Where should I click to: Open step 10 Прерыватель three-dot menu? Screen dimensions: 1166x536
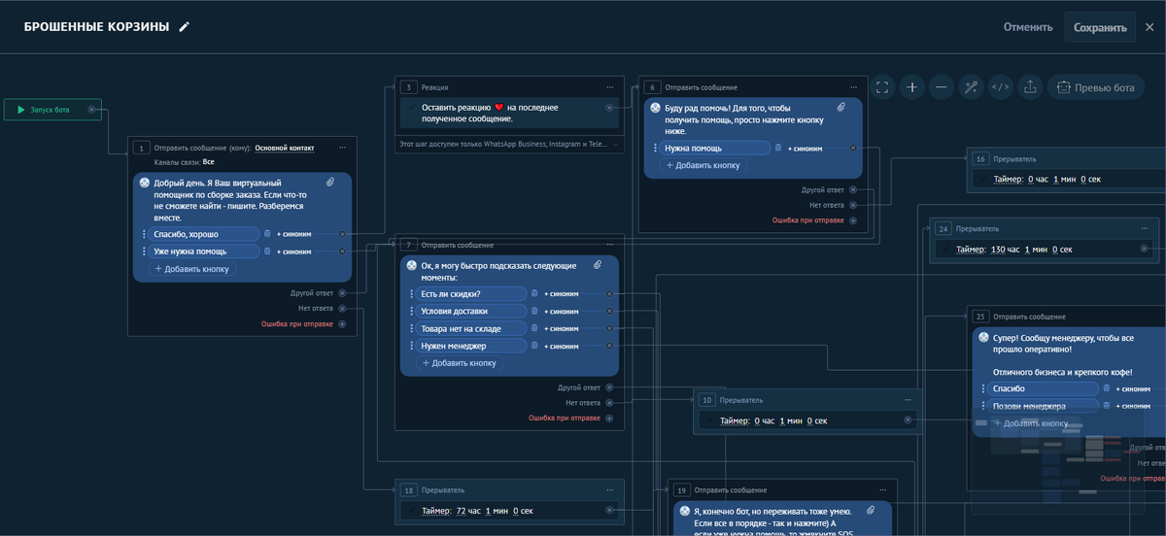click(908, 400)
